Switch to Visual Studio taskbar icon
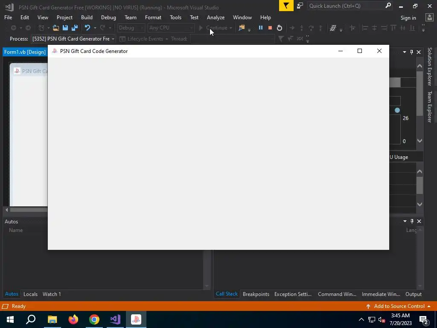The width and height of the screenshot is (437, 328). coord(115,319)
